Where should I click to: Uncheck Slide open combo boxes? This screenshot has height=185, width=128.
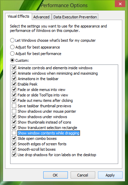tap(14, 138)
